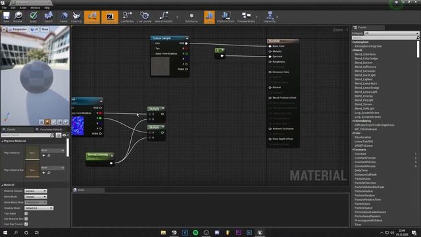Open viewport options dropdown arrow
This screenshot has height=237, width=421.
coord(4,29)
